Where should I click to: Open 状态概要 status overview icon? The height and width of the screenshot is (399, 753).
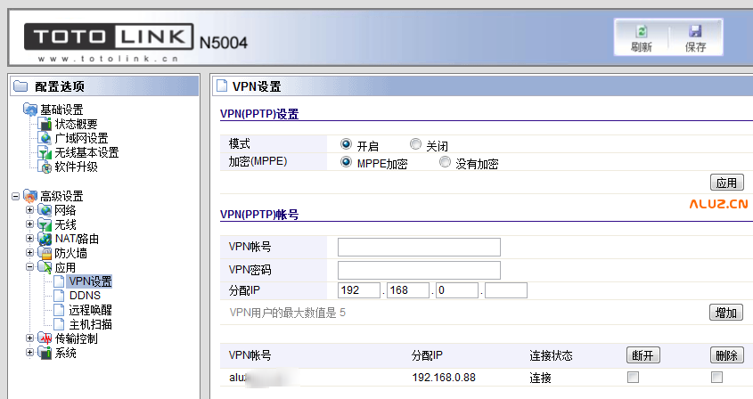click(x=45, y=124)
